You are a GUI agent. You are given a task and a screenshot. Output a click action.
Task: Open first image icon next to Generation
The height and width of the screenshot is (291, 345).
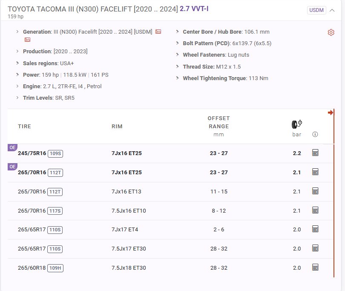point(158,32)
